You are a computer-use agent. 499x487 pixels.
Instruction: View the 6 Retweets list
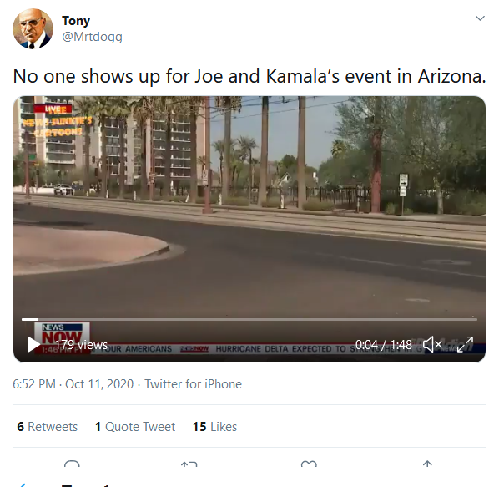47,427
